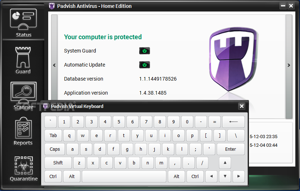Click the space bar on virtual keyboard

124,177
